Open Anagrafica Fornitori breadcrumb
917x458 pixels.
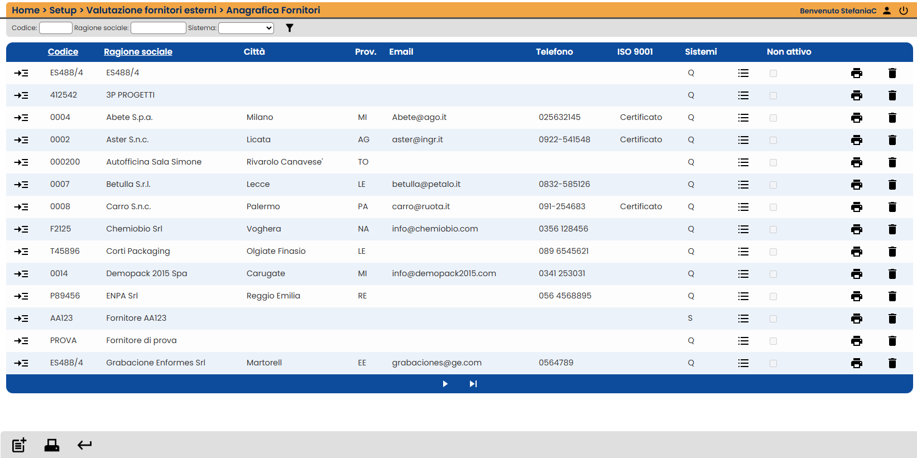(x=273, y=10)
